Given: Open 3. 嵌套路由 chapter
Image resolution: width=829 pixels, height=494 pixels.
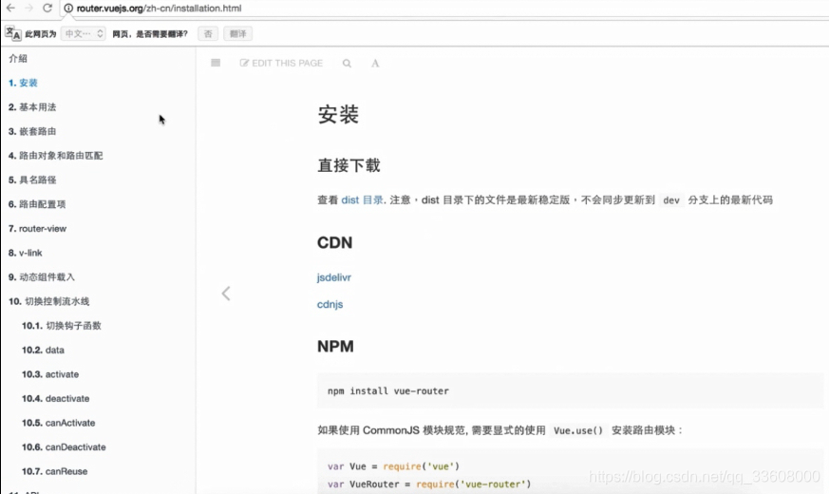Looking at the screenshot, I should (x=32, y=132).
